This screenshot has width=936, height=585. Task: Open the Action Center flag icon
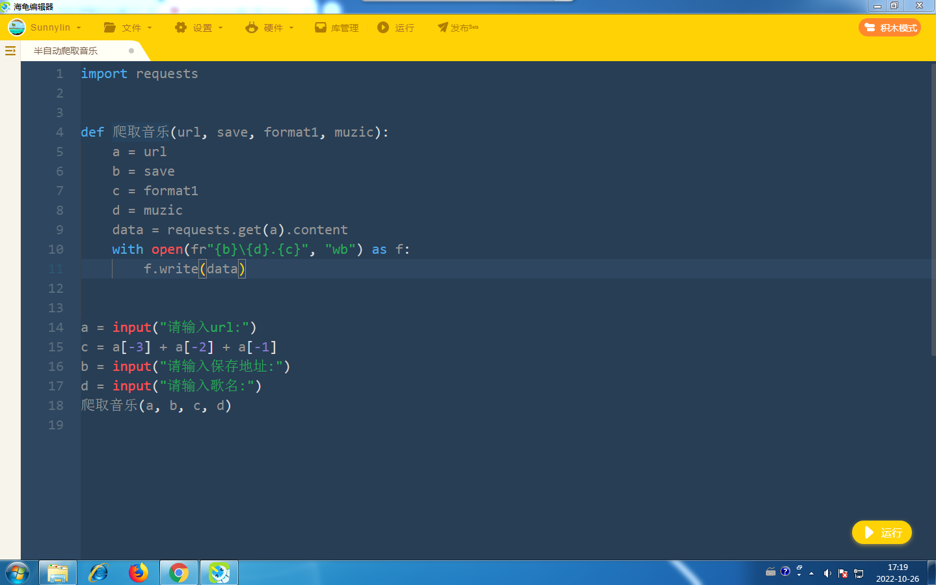pos(843,573)
